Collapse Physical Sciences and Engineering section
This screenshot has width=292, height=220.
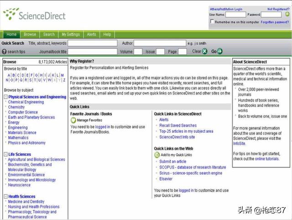click(6, 97)
